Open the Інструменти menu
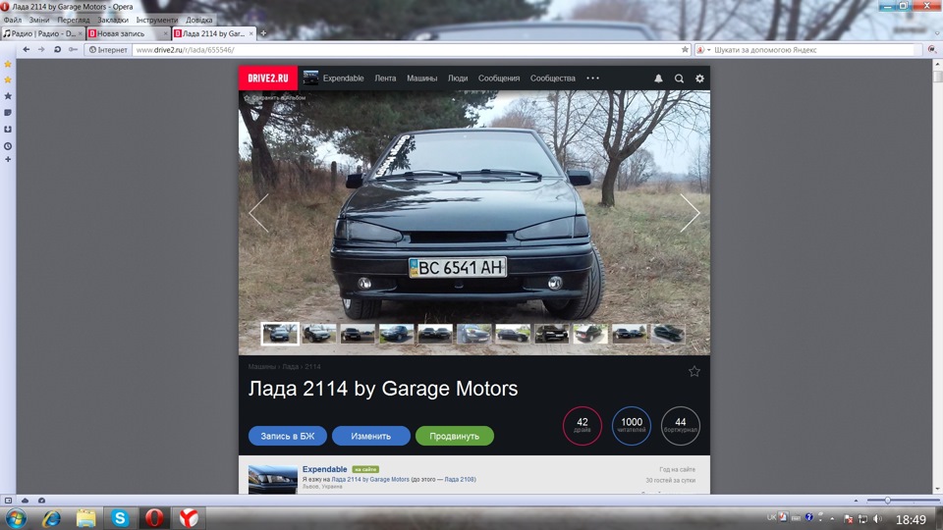The width and height of the screenshot is (943, 530). (157, 20)
